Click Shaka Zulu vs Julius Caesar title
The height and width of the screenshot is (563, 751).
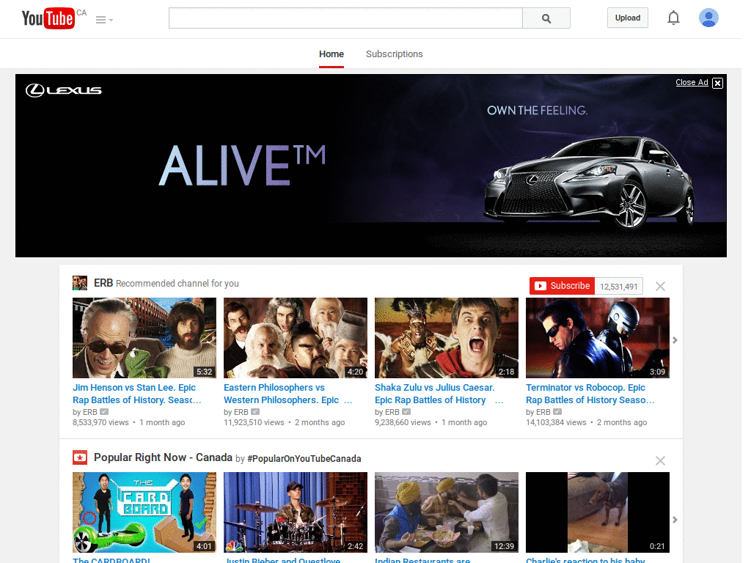click(x=439, y=394)
